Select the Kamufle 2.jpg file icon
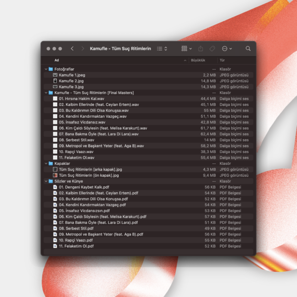Screen dimensions: 297x297 point(55,81)
